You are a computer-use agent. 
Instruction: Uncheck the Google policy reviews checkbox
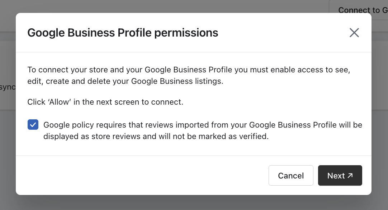(33, 125)
